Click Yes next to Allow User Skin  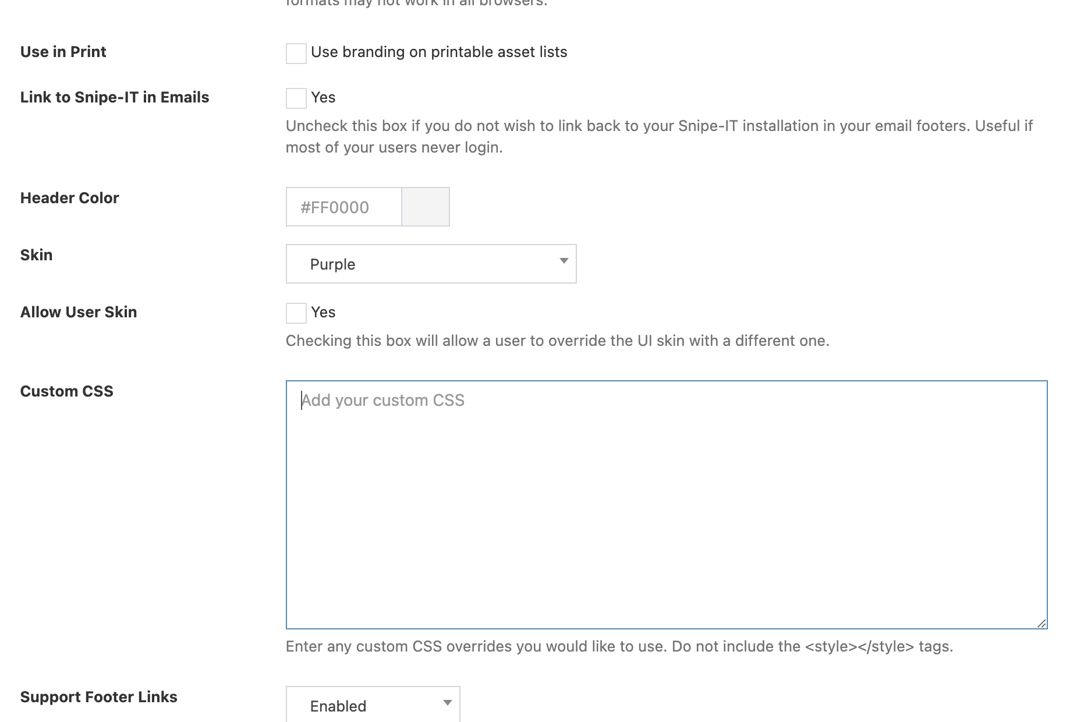pos(324,313)
